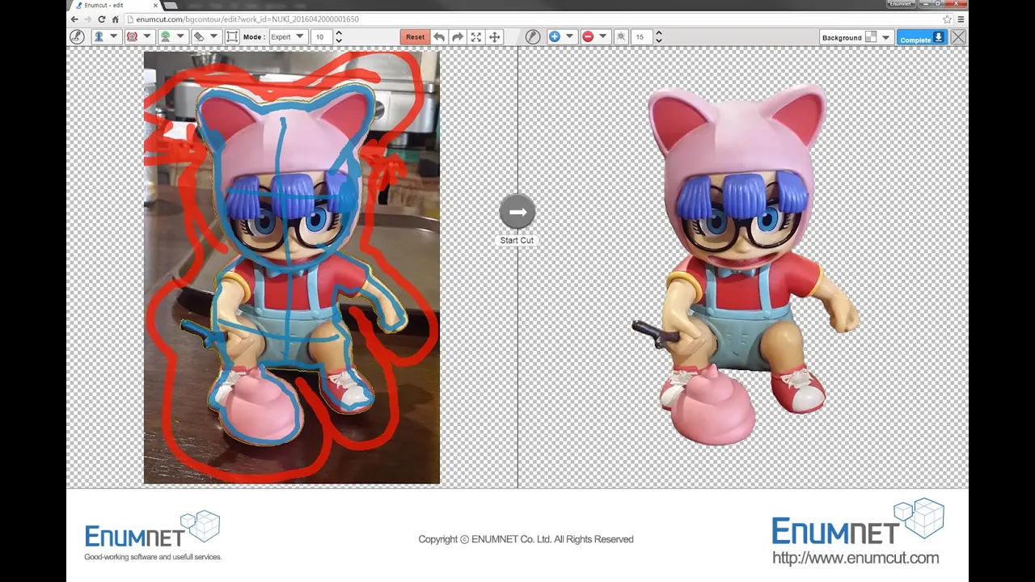Close the editor with the X icon
1035x582 pixels.
pos(958,37)
